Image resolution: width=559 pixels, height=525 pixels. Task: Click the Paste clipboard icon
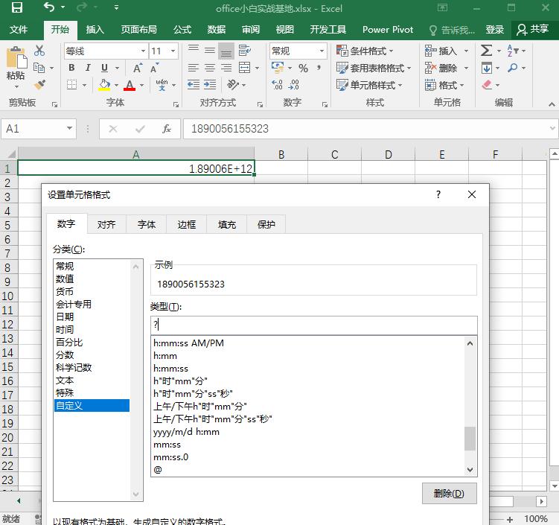(16, 57)
